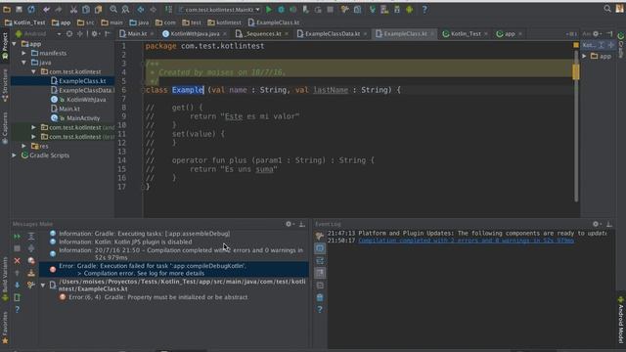
Task: Open the Structure tool window side tab
Action: [x=5, y=85]
